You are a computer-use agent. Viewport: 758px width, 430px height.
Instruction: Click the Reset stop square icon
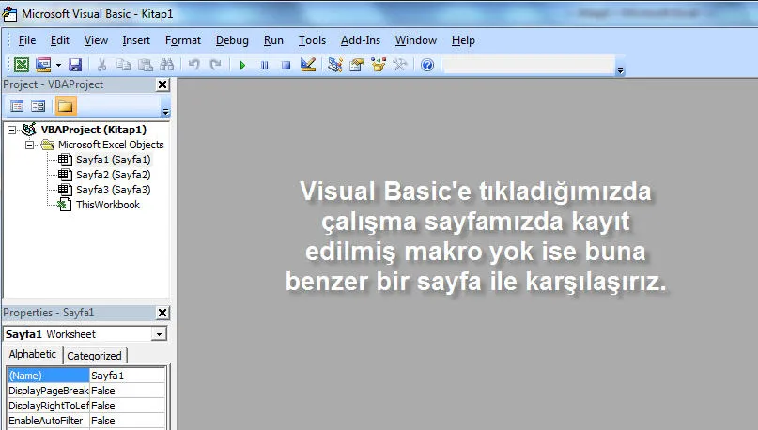coord(285,65)
